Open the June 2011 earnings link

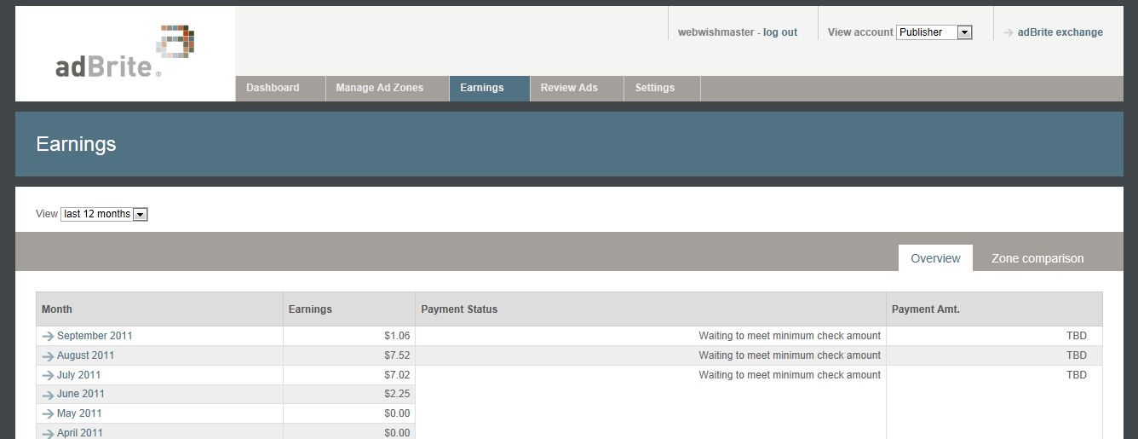(81, 394)
